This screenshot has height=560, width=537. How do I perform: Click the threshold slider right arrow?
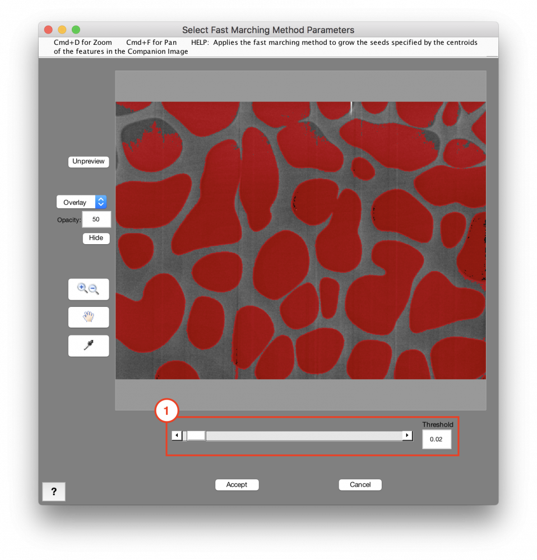click(407, 435)
